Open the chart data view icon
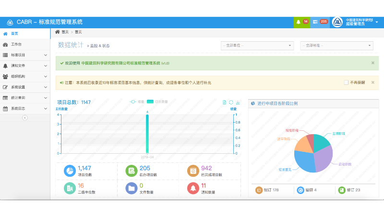384x217 pixels. pos(224,103)
